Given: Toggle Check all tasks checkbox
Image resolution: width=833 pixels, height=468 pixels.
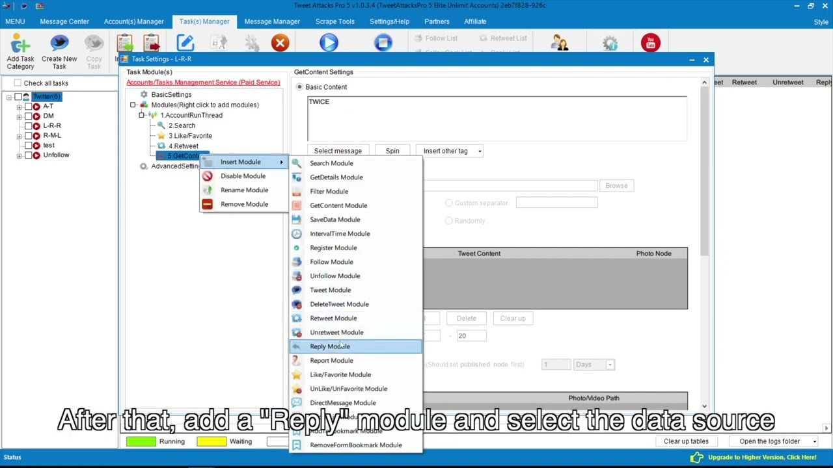Looking at the screenshot, I should [x=18, y=83].
